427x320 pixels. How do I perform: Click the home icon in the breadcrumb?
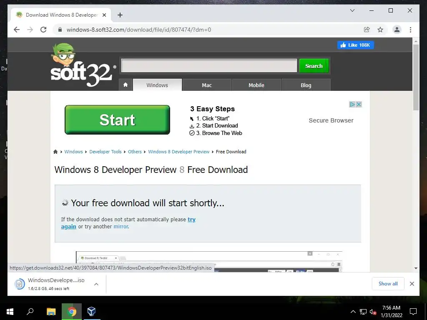(x=55, y=152)
